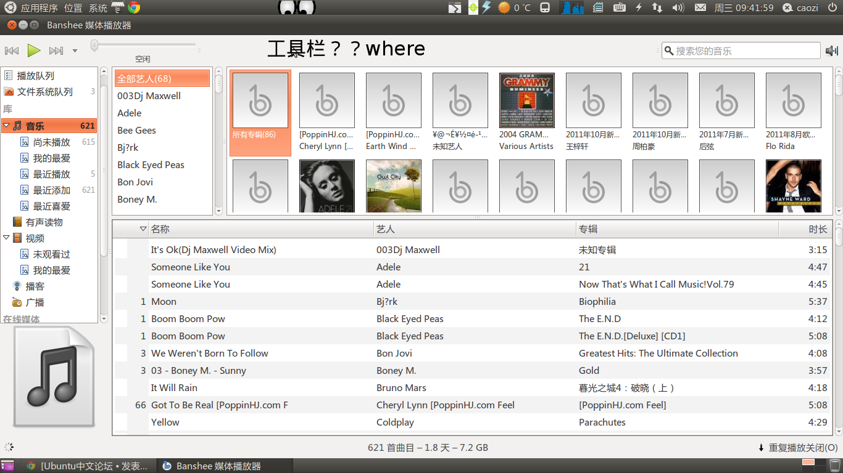
Task: Select the Audiobooks (有声读物) source
Action: pyautogui.click(x=49, y=222)
